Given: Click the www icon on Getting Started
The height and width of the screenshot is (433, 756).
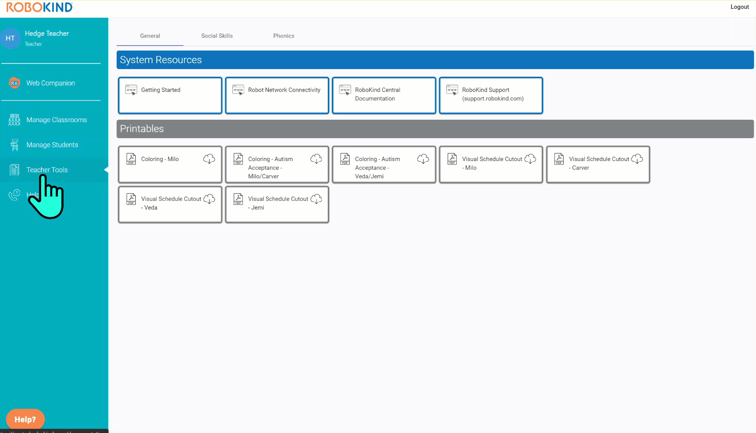Looking at the screenshot, I should click(x=131, y=90).
